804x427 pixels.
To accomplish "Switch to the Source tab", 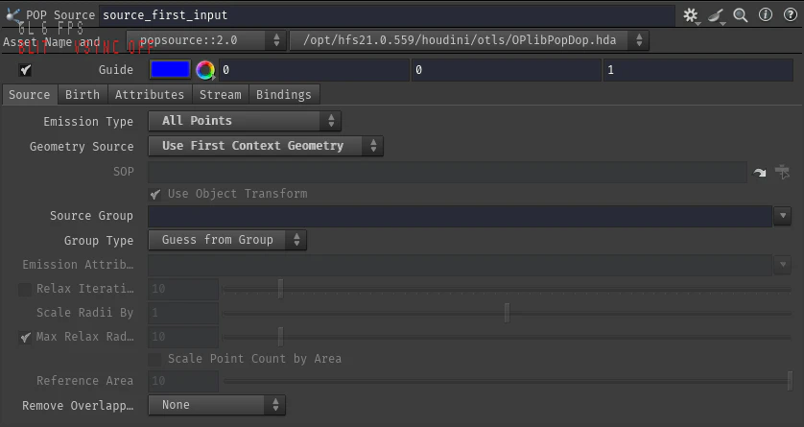I will (x=29, y=95).
